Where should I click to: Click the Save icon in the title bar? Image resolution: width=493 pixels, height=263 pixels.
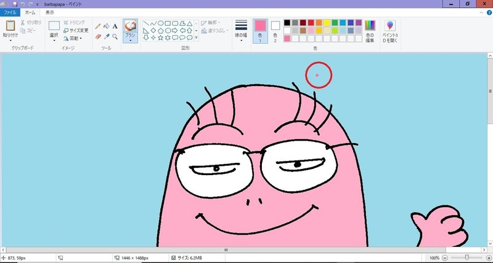14,4
